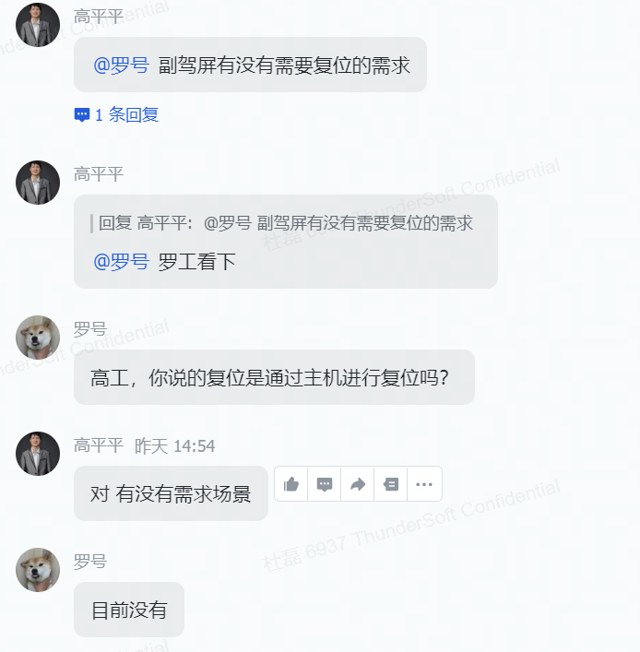Viewport: 640px width, 652px height.
Task: Like the 对 有没有需求场景 message
Action: pyautogui.click(x=291, y=484)
